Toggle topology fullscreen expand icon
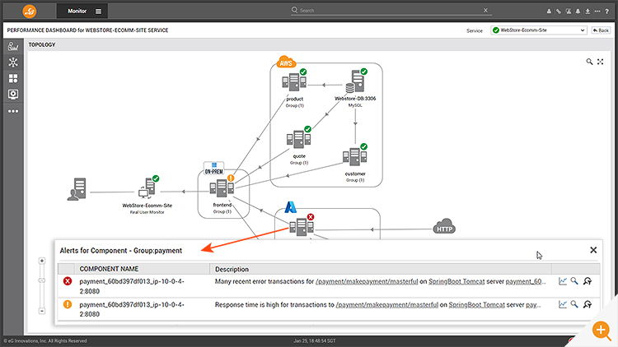 pyautogui.click(x=600, y=62)
